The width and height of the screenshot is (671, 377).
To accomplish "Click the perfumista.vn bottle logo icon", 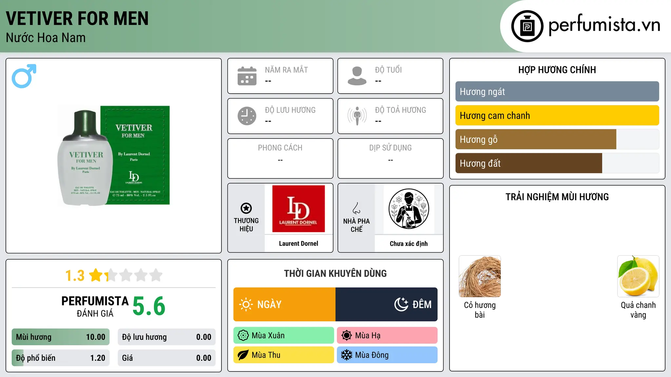I will [527, 26].
